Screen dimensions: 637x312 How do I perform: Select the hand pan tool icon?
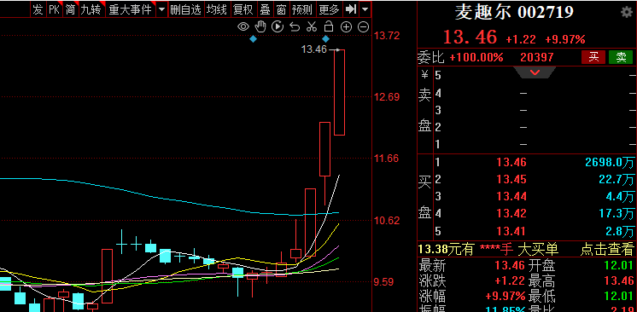[260, 26]
